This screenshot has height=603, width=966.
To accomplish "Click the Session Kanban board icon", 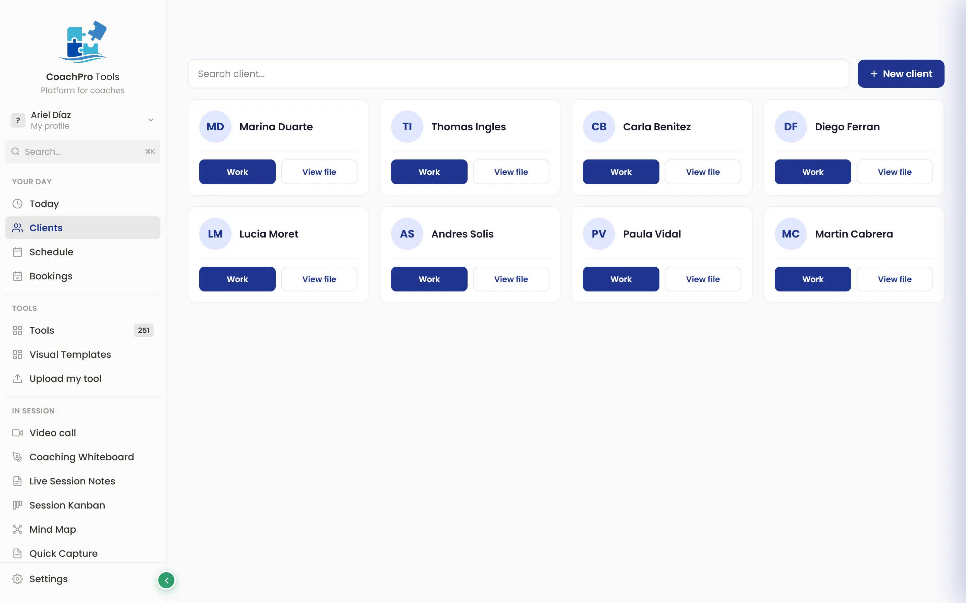I will pyautogui.click(x=17, y=505).
